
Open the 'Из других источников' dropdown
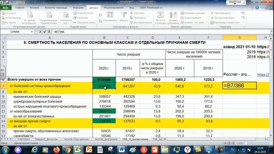tap(30, 18)
